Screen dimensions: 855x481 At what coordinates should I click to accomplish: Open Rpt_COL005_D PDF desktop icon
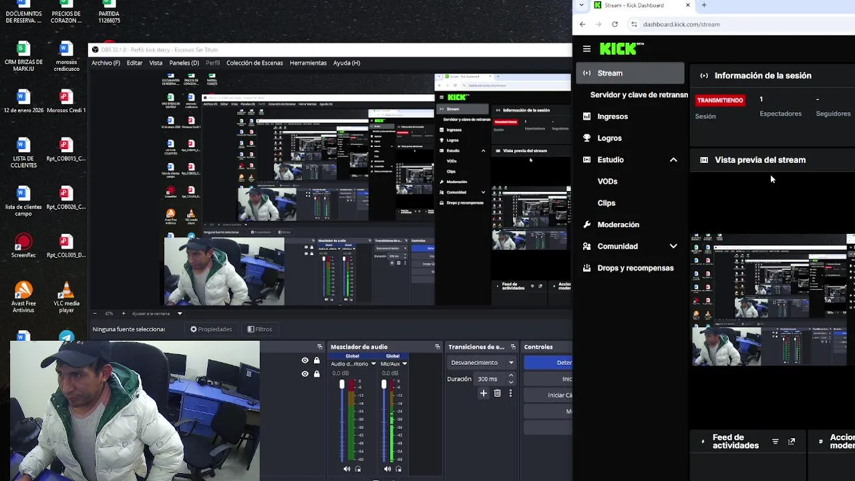[x=65, y=245]
